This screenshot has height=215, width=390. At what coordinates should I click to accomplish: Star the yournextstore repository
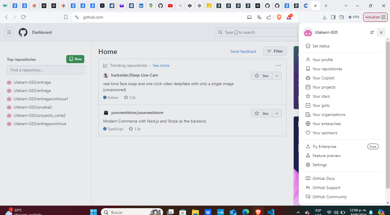(x=262, y=113)
